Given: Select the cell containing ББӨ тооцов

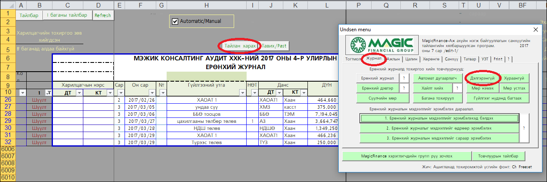Looking at the screenshot, I should click(206, 114).
